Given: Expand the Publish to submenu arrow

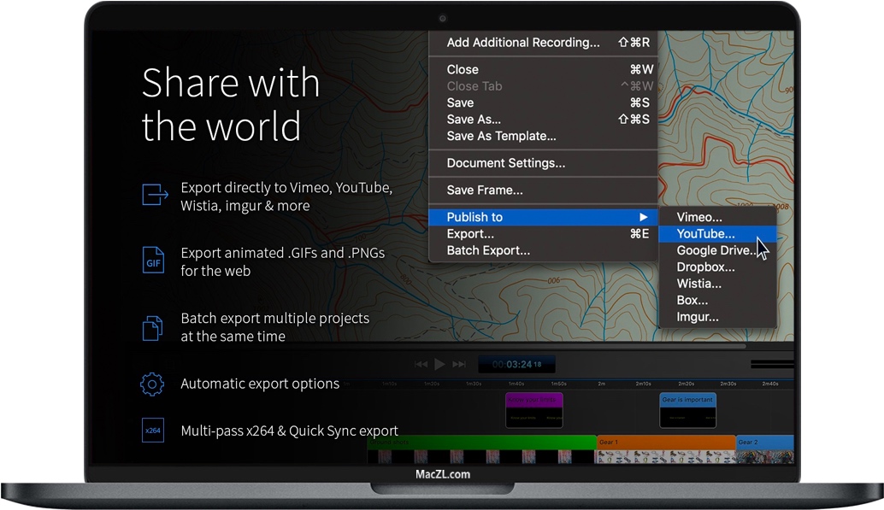Looking at the screenshot, I should [644, 217].
